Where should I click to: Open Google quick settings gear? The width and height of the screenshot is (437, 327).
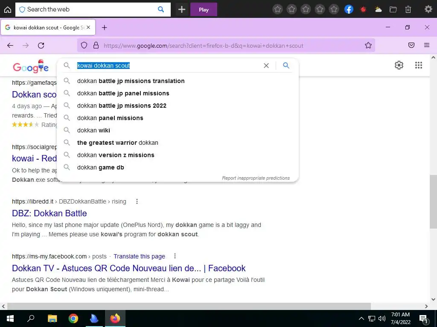[x=399, y=65]
